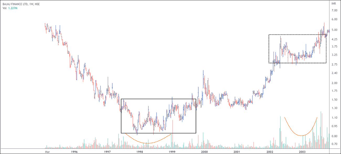Click the 1996 year marker on time axis
The height and width of the screenshot is (154, 341).
[x=74, y=152]
